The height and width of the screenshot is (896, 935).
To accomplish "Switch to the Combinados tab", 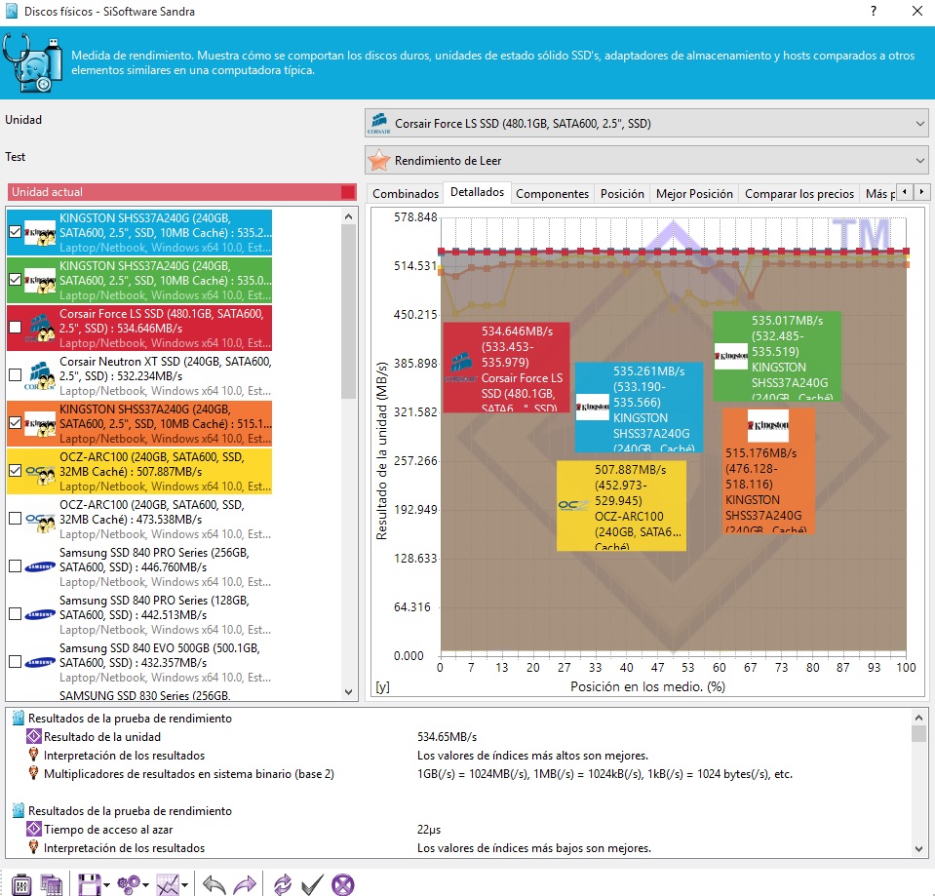I will point(405,194).
